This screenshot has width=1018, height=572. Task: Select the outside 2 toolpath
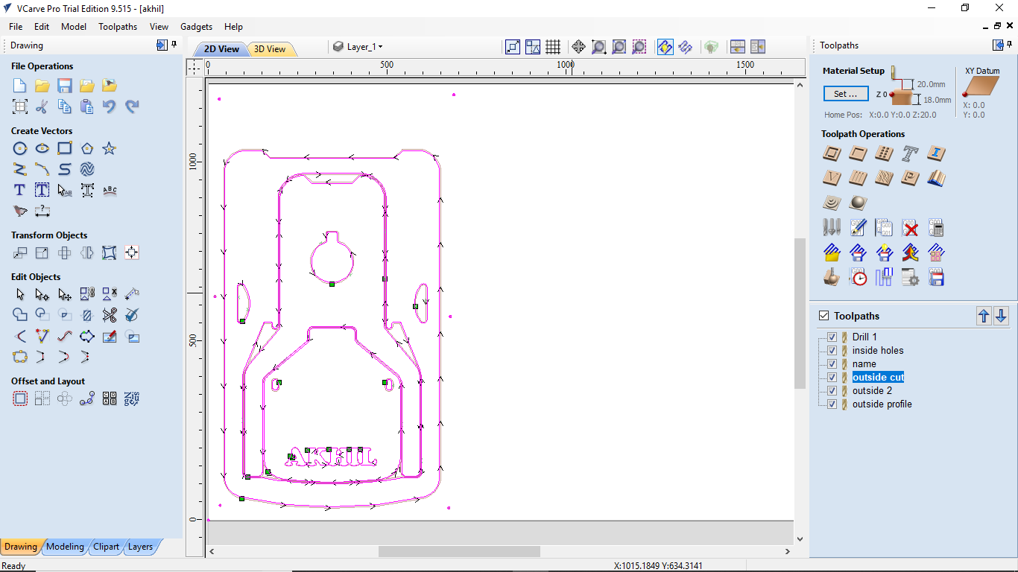click(872, 391)
